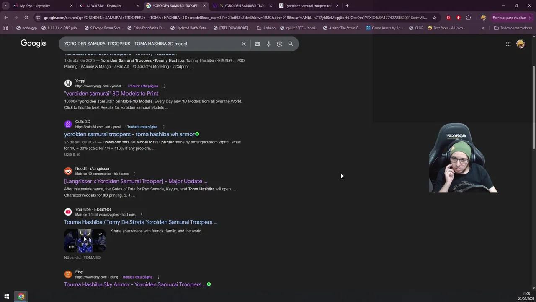Image resolution: width=536 pixels, height=302 pixels.
Task: Open the Arduino bookmarks folder
Action: coord(266,28)
